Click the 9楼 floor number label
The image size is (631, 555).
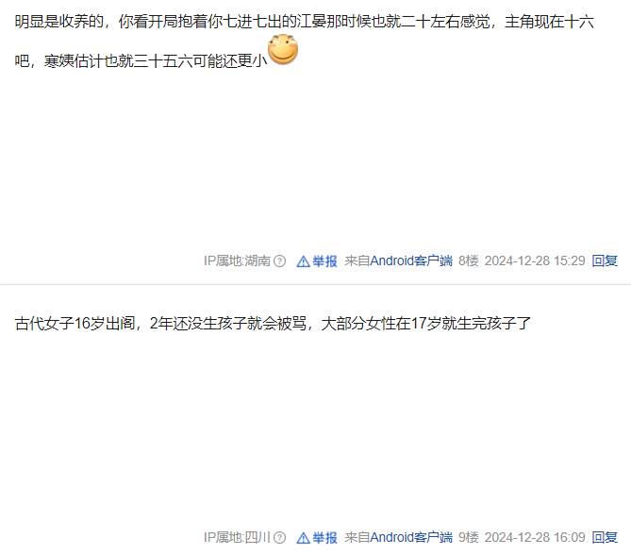pos(469,537)
